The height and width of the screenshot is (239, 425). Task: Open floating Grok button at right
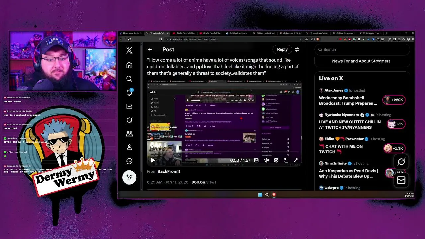[401, 162]
